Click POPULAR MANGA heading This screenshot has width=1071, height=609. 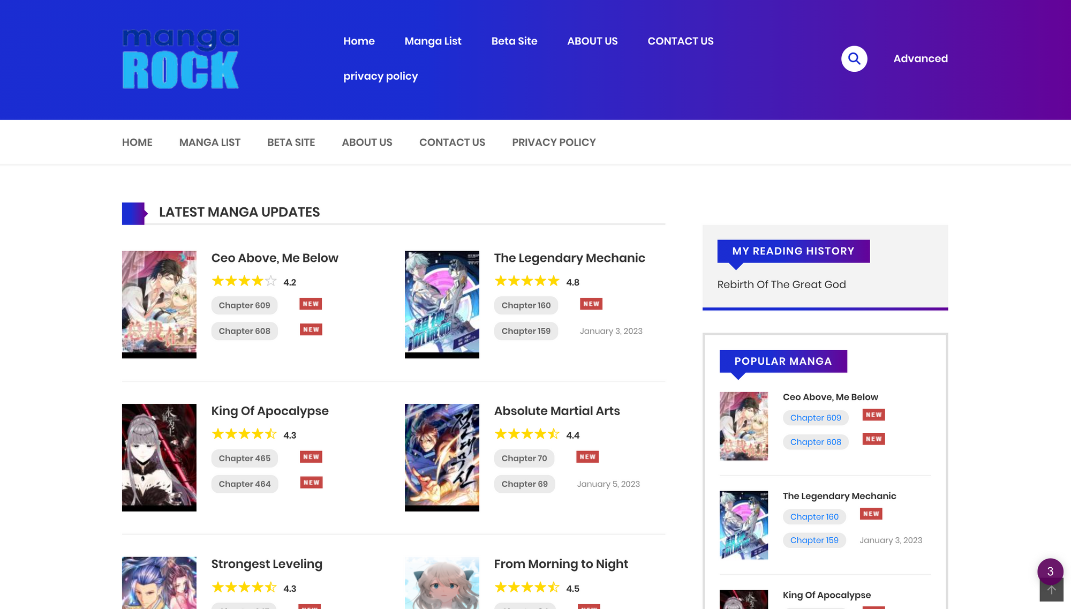tap(783, 362)
